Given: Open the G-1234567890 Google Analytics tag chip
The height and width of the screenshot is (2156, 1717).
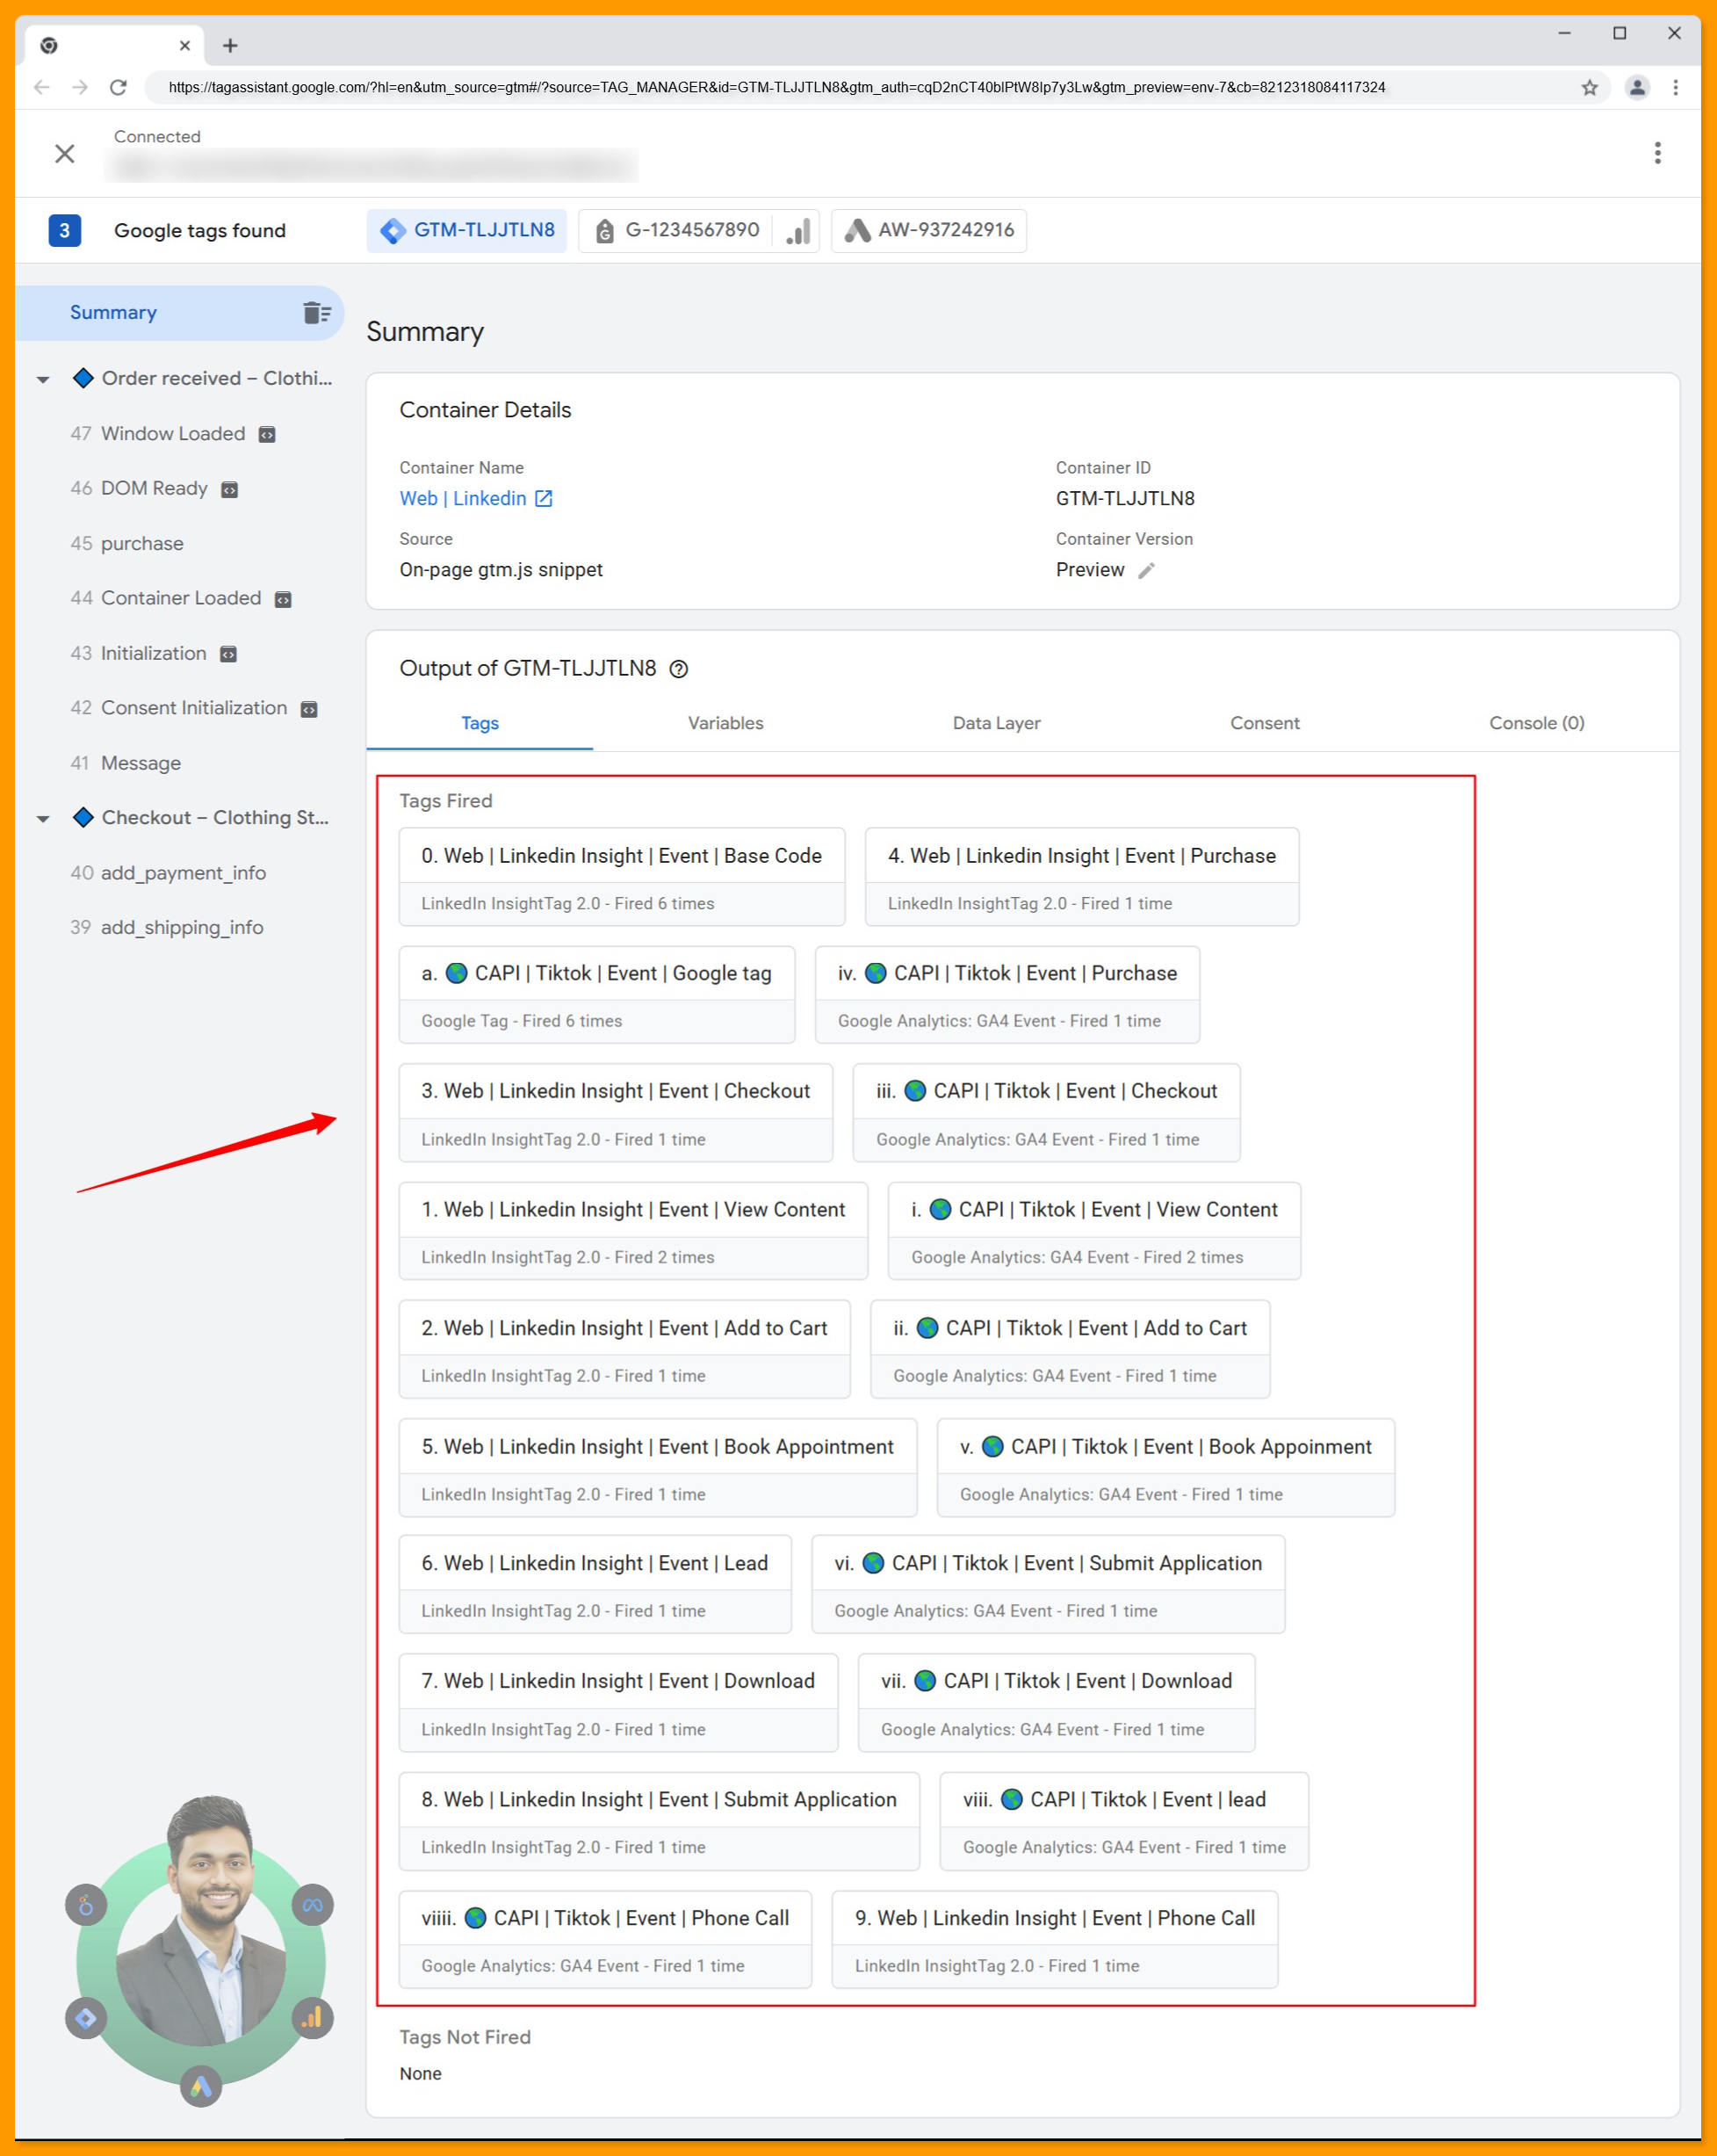Looking at the screenshot, I should pos(691,230).
